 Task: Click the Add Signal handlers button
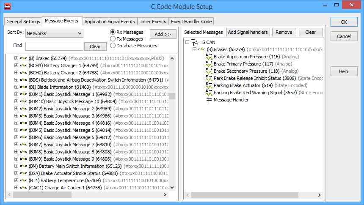(x=248, y=32)
